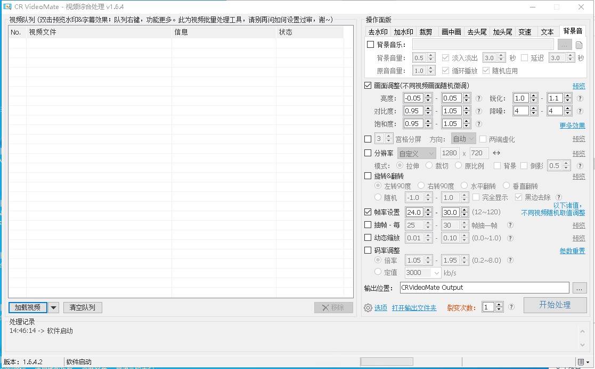Enable the 分辨率 checkbox
This screenshot has width=595, height=369.
point(368,153)
